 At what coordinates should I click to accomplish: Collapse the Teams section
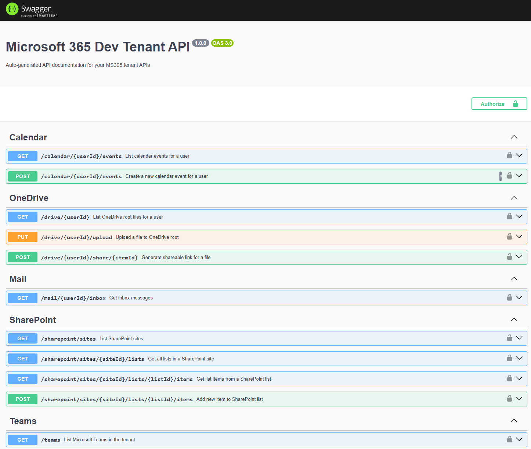[514, 421]
